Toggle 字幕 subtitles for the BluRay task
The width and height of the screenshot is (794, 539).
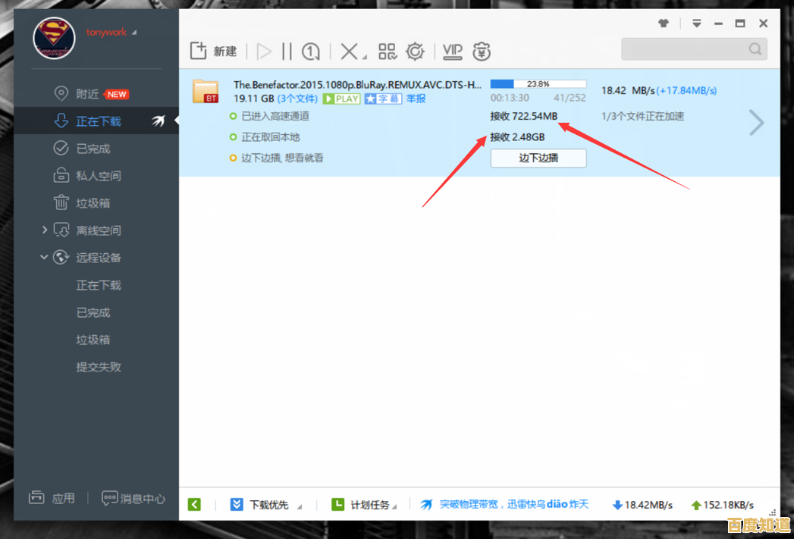pyautogui.click(x=384, y=99)
